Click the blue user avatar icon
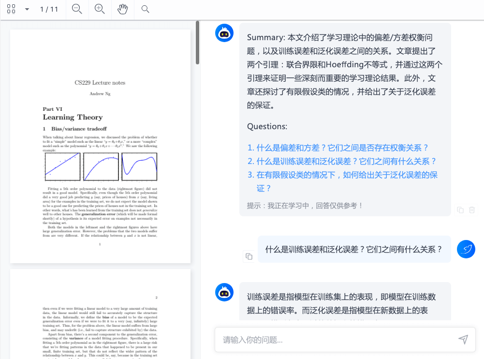Viewport: 484px width, 359px height. 466,249
